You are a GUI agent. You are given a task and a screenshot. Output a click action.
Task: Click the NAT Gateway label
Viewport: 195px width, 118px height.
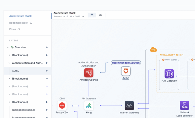tap(169, 81)
